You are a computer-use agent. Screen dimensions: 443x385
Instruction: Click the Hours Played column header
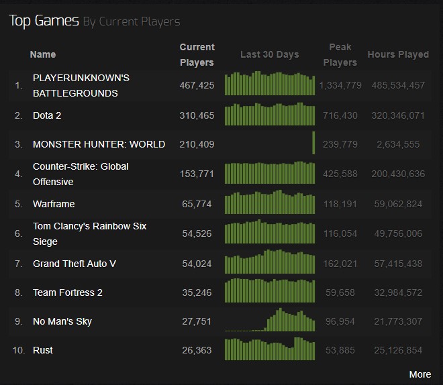pyautogui.click(x=398, y=54)
